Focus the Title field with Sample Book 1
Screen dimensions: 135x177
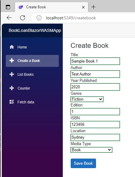click(95, 61)
